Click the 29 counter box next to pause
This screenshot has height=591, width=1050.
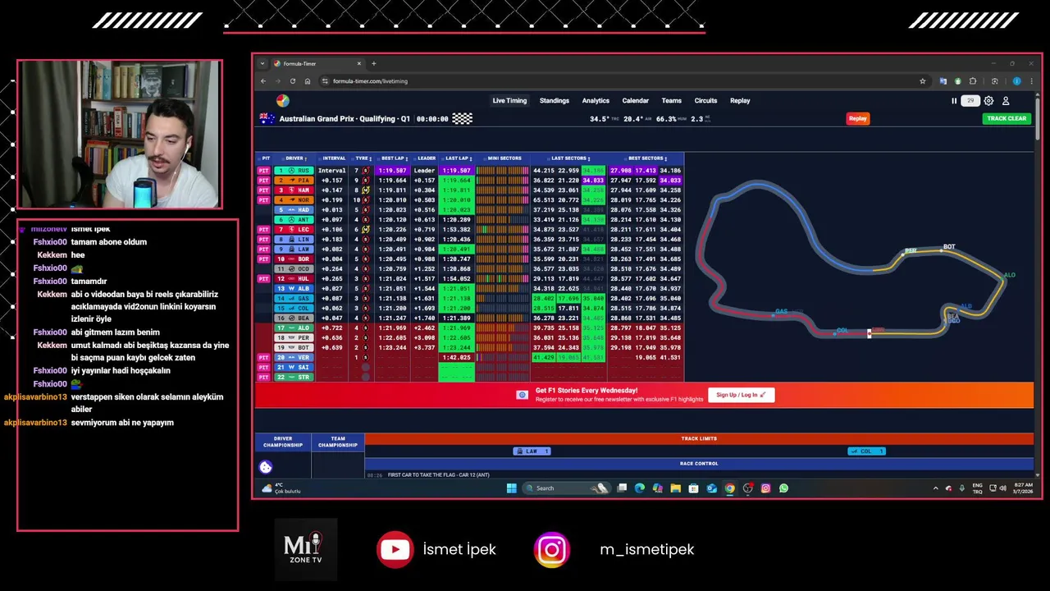pyautogui.click(x=970, y=101)
